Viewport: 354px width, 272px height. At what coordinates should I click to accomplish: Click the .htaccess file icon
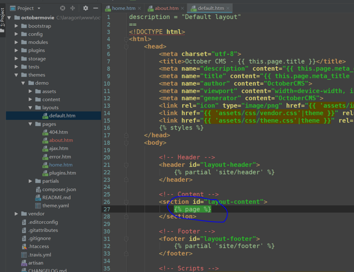point(24,246)
